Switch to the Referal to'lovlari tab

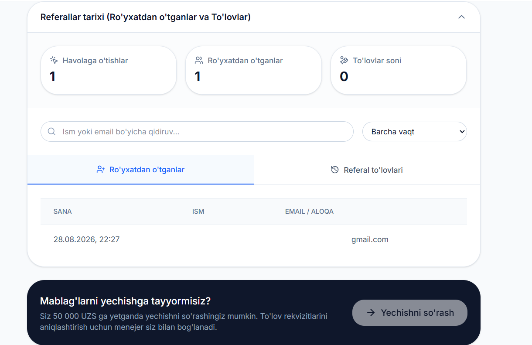[367, 170]
